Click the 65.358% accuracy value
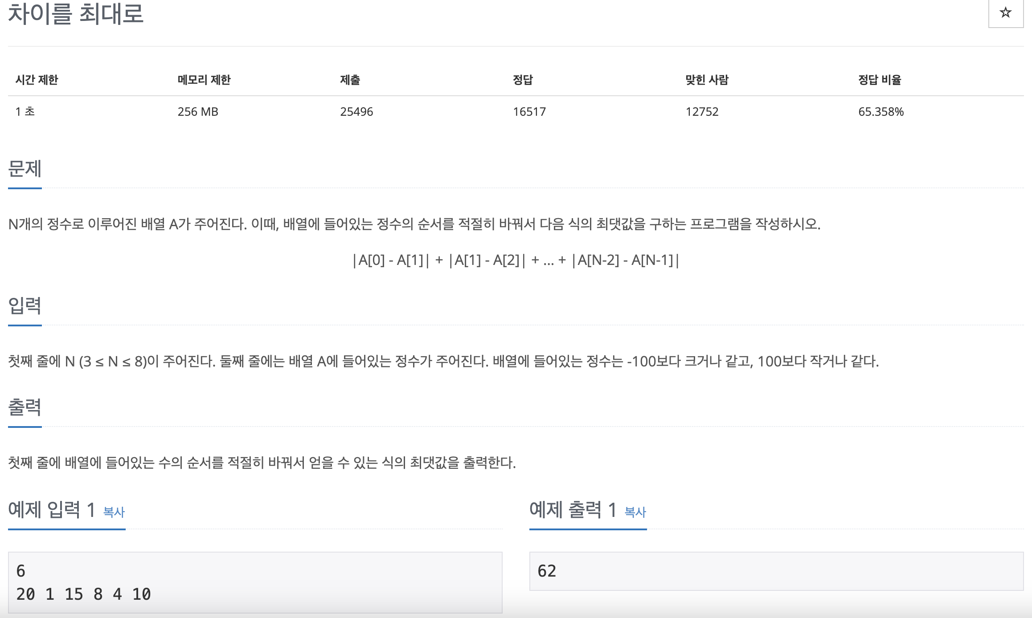Image resolution: width=1032 pixels, height=618 pixels. click(881, 112)
